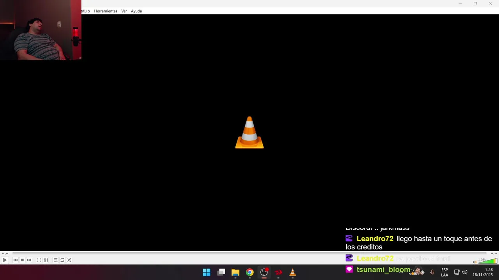The height and width of the screenshot is (280, 499).
Task: Switch to OBS Studio on taskbar
Action: pyautogui.click(x=264, y=272)
